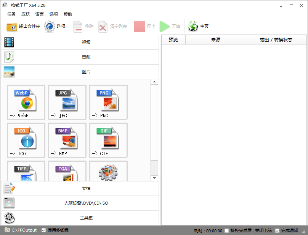The image size is (308, 235).
Task: Click the format list scroll down arrow
Action: [x=154, y=178]
